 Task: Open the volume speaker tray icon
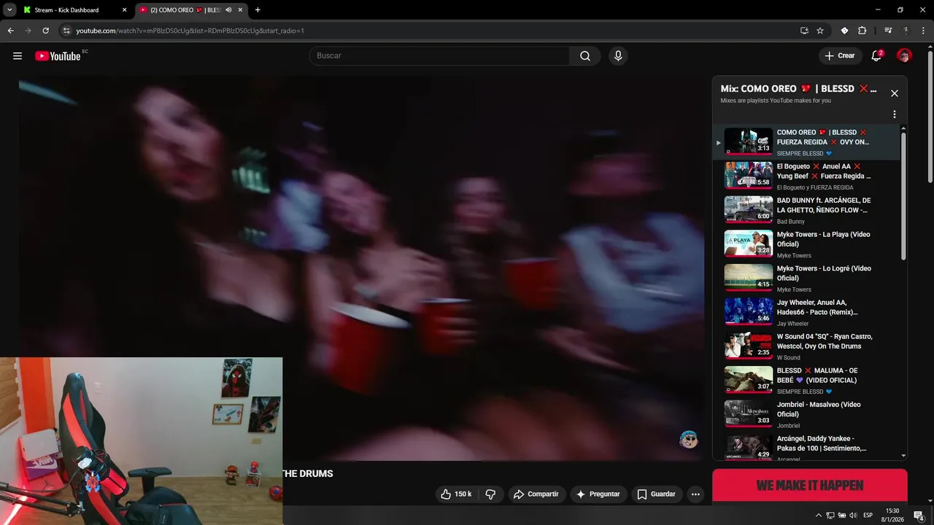854,516
